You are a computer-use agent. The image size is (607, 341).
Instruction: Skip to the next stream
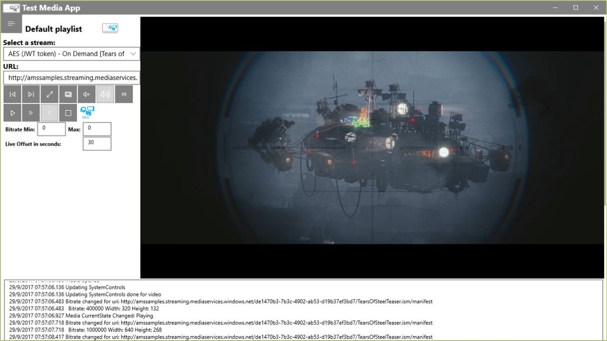click(x=31, y=94)
